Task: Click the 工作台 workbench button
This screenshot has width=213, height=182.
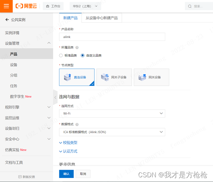Action: pyautogui.click(x=53, y=6)
